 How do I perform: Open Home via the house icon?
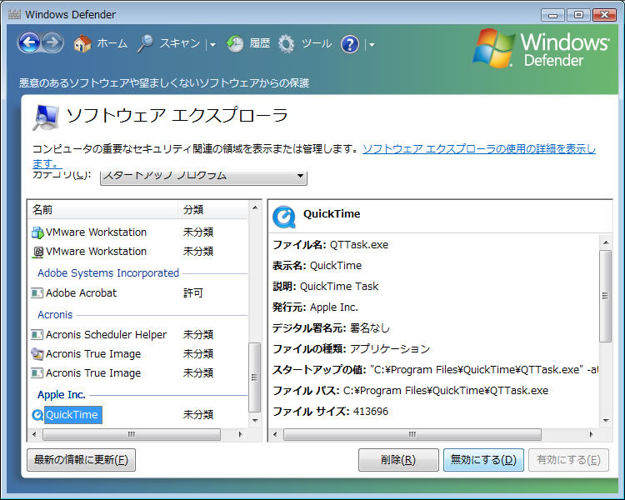pos(82,43)
